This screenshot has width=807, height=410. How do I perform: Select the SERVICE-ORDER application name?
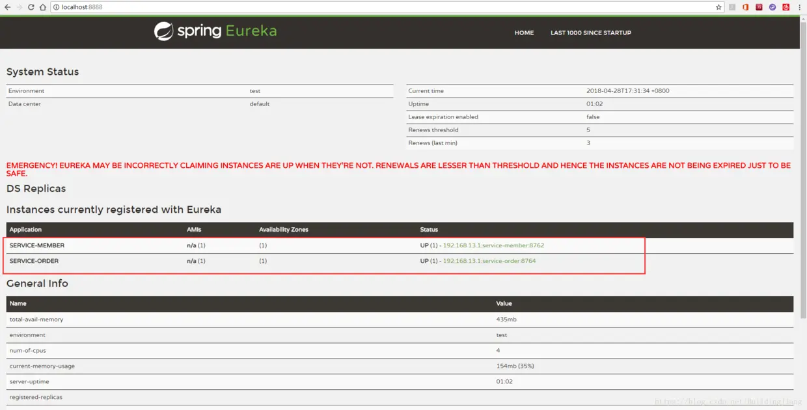click(x=34, y=261)
